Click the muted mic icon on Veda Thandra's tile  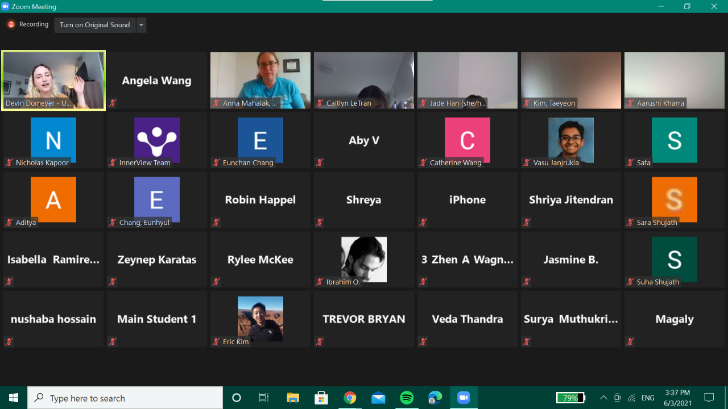(423, 342)
